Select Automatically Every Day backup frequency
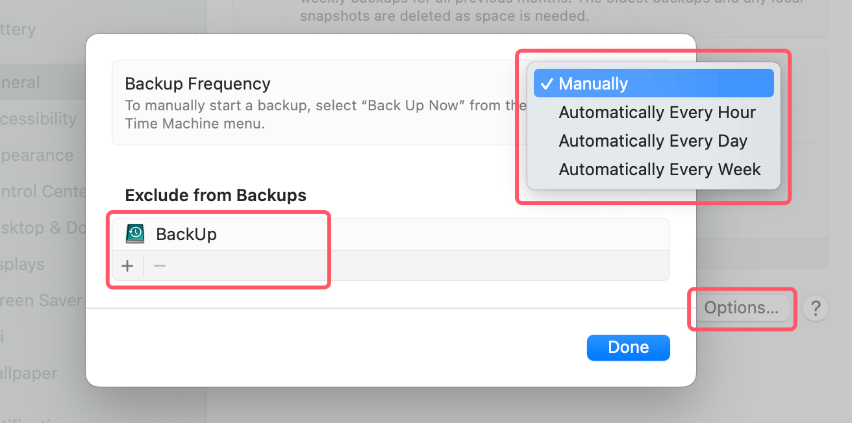 pyautogui.click(x=653, y=141)
